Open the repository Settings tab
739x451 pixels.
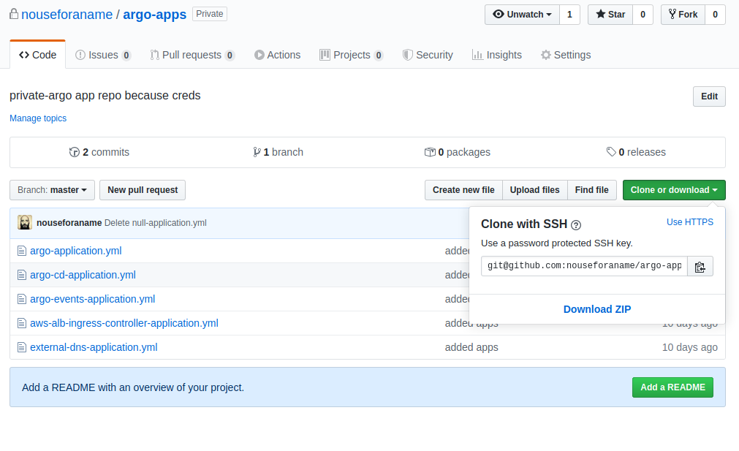point(566,55)
